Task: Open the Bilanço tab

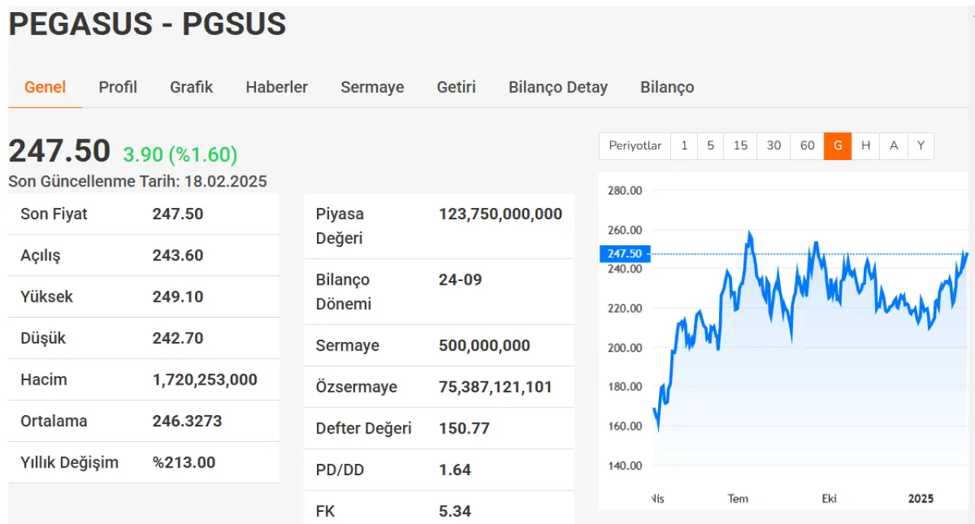Action: coord(667,87)
